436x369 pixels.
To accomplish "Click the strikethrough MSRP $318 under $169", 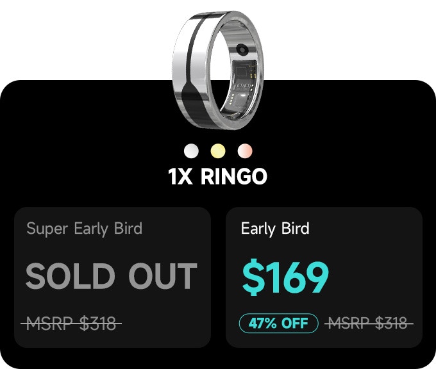I will 369,324.
